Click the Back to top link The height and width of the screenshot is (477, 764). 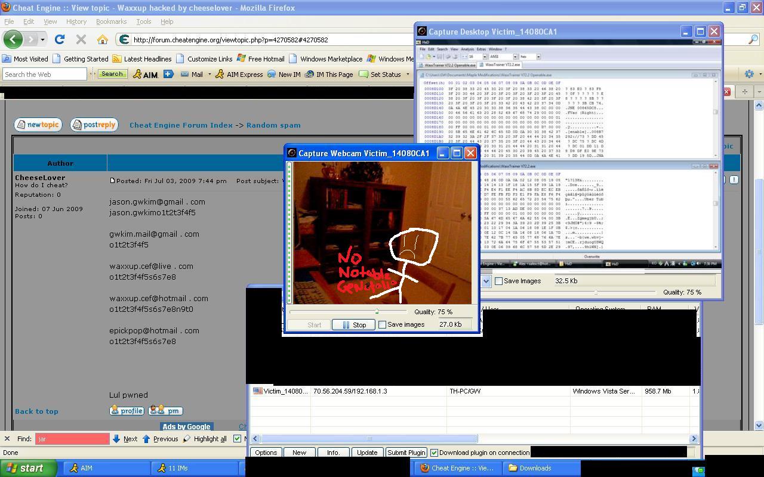click(x=36, y=411)
